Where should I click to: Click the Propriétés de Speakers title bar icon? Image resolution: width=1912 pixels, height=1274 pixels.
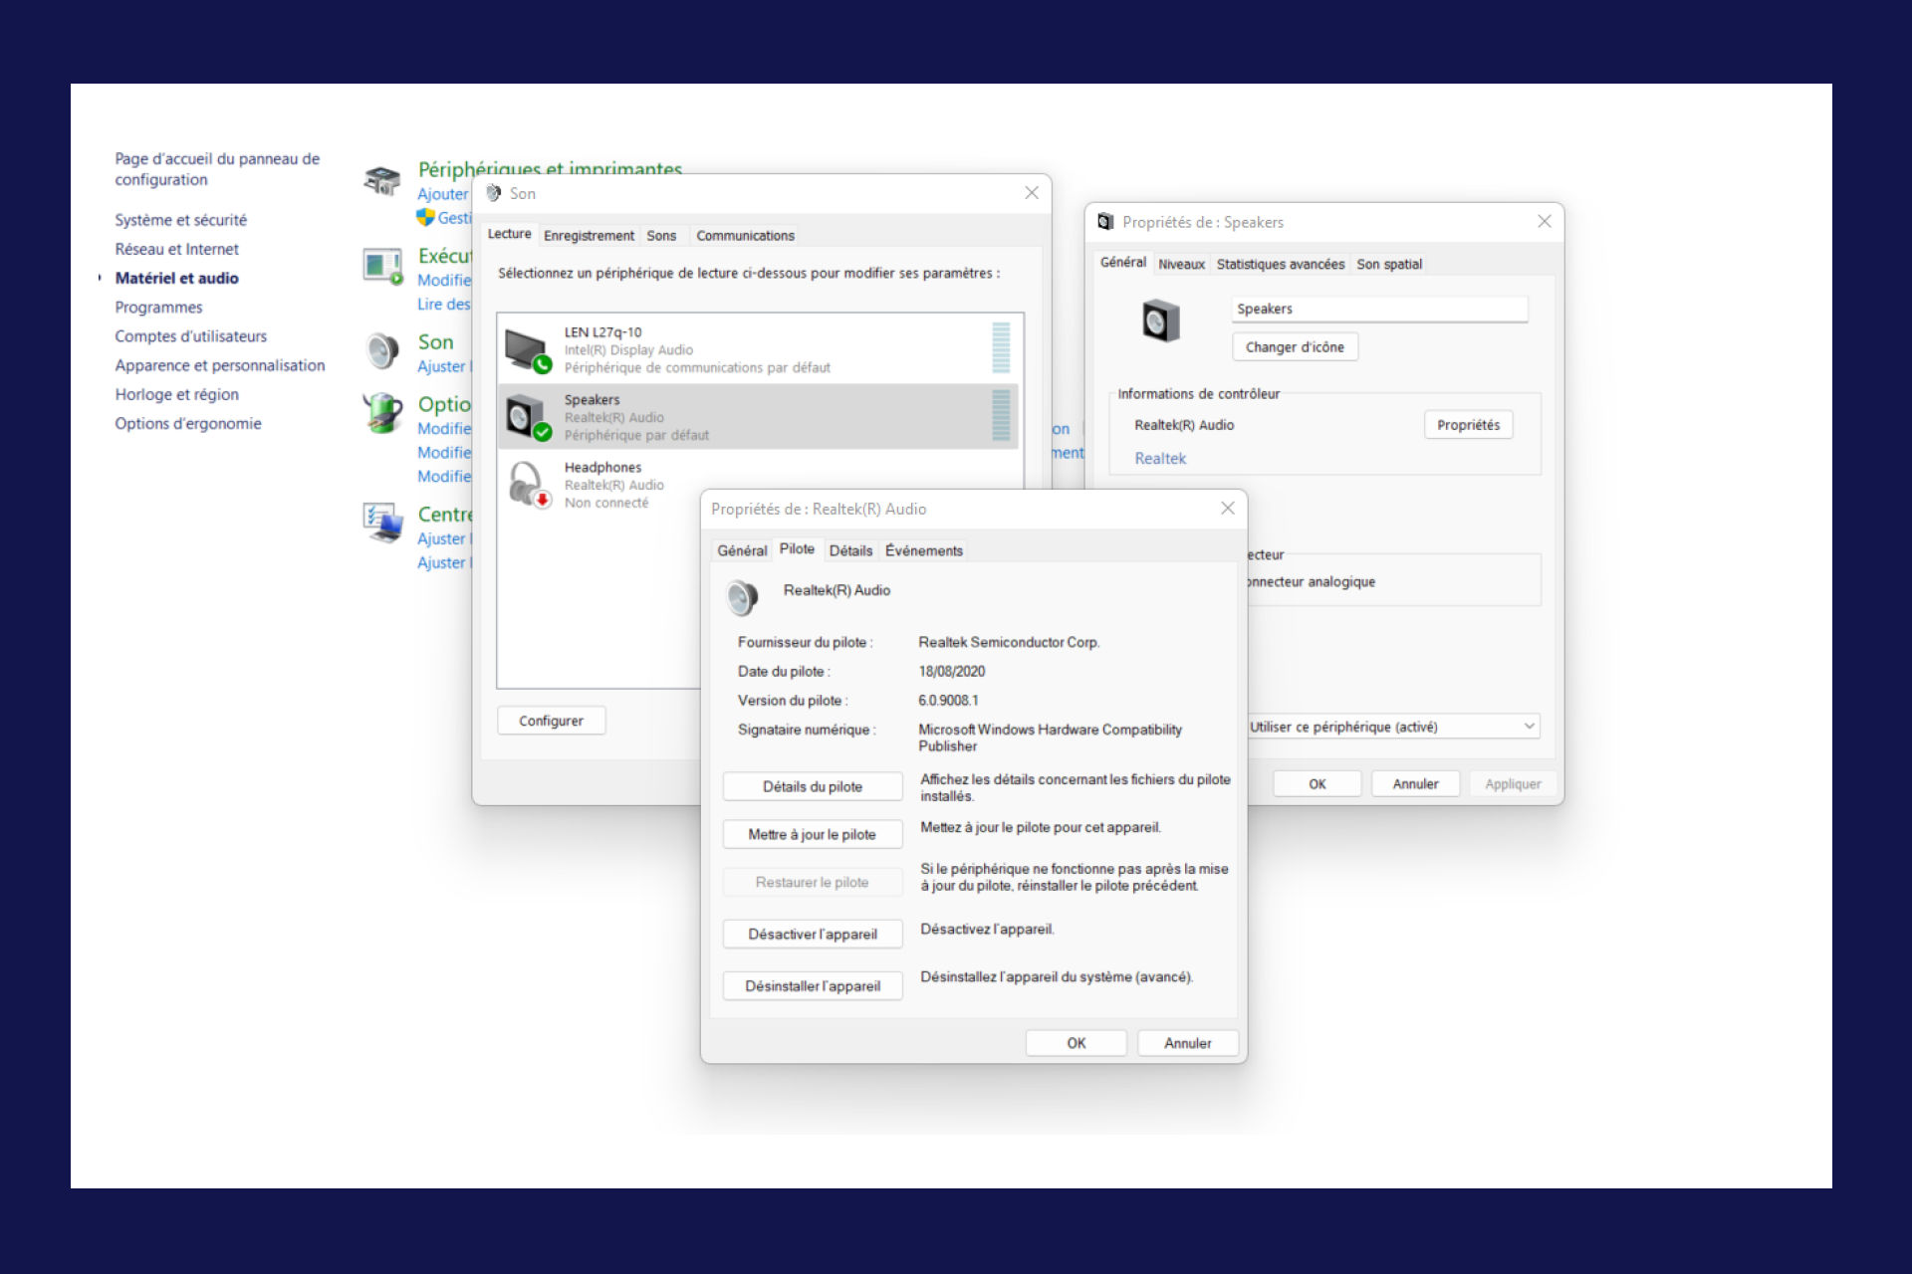pos(1105,222)
